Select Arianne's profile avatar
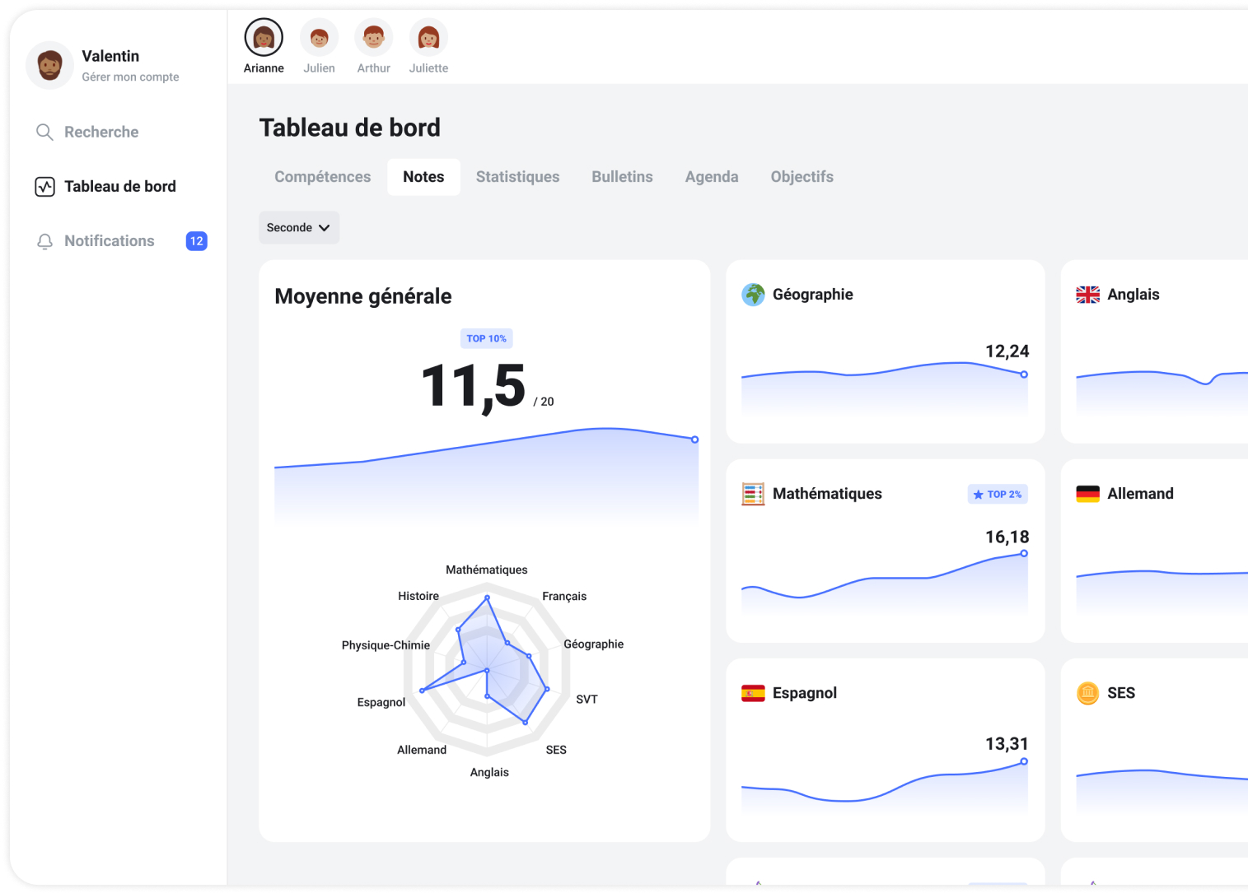Image resolution: width=1248 pixels, height=893 pixels. pyautogui.click(x=264, y=35)
